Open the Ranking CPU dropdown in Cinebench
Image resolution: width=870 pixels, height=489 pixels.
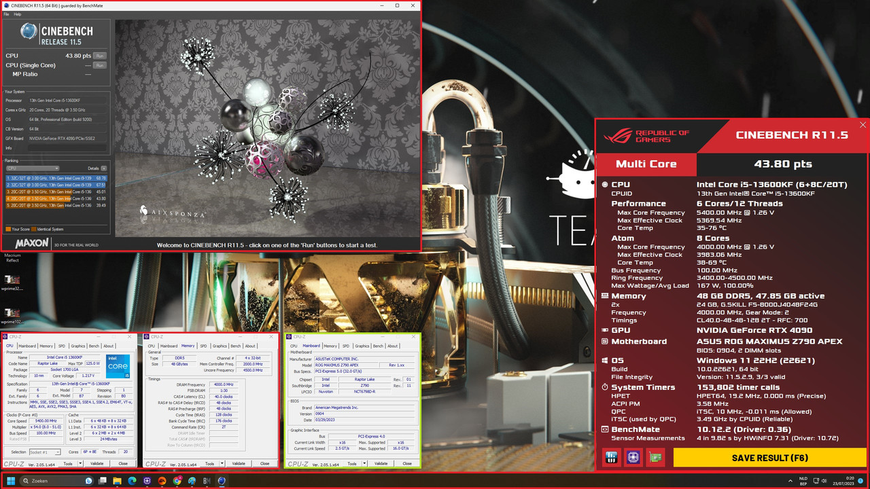[x=32, y=168]
